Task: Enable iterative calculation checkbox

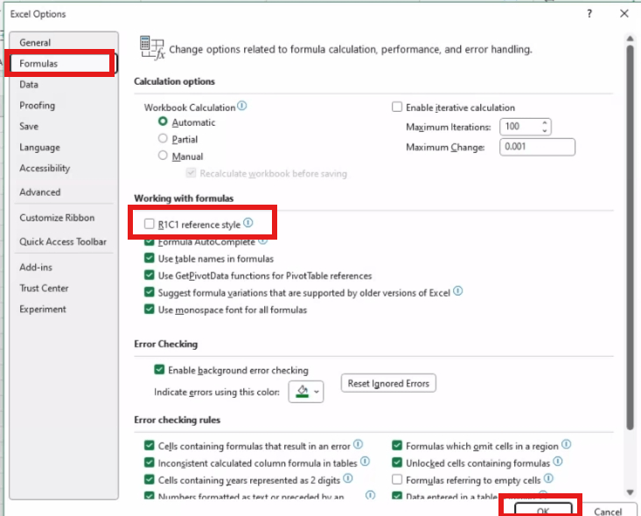Action: click(397, 107)
